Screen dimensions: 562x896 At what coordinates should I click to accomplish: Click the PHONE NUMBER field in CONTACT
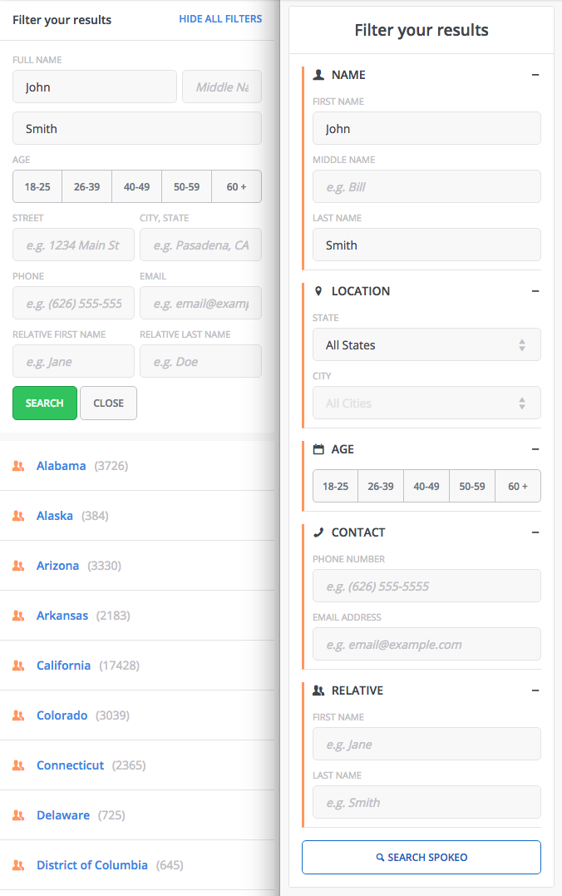(x=426, y=587)
